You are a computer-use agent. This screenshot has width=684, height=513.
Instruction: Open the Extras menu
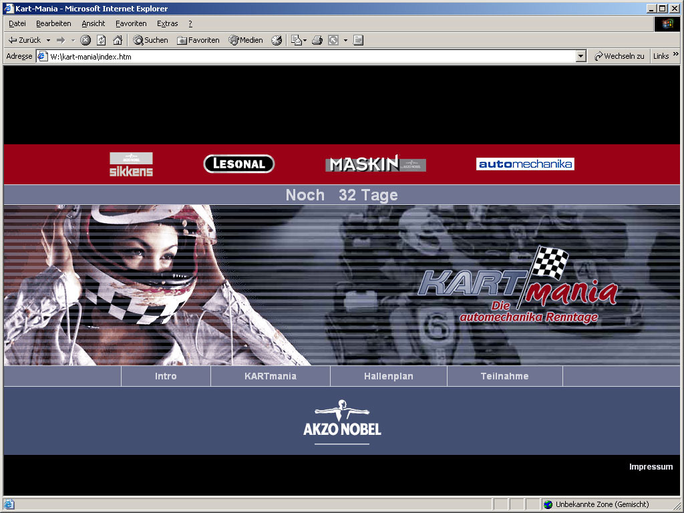pyautogui.click(x=167, y=23)
